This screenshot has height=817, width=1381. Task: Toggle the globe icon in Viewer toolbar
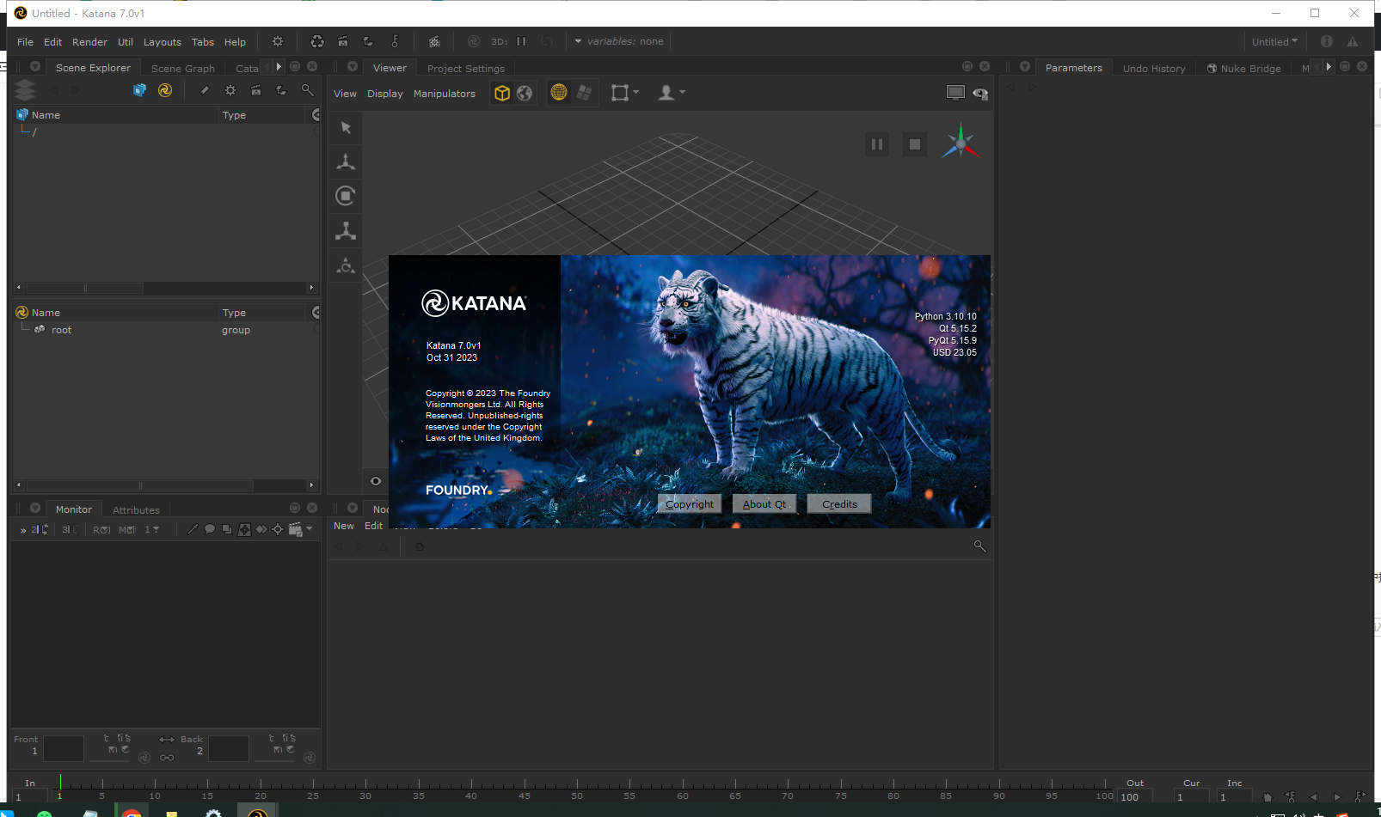tap(525, 93)
